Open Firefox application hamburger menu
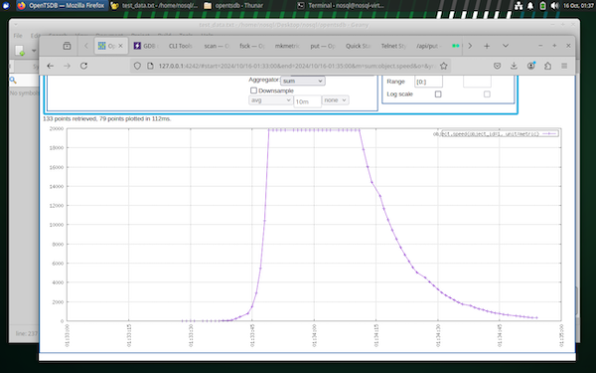This screenshot has height=373, width=596. (x=564, y=66)
